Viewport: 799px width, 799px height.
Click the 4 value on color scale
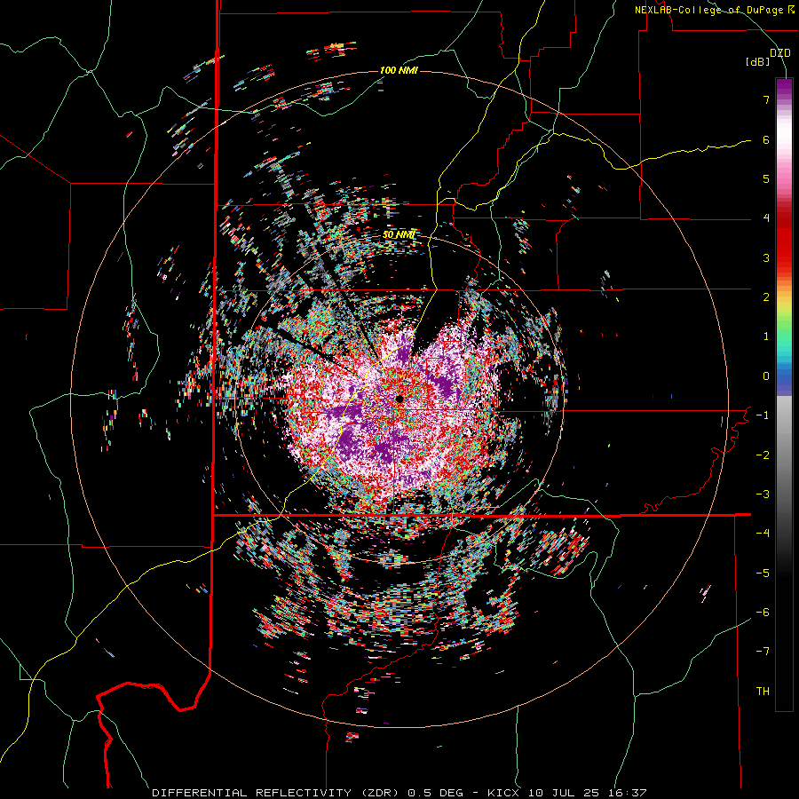pos(766,218)
